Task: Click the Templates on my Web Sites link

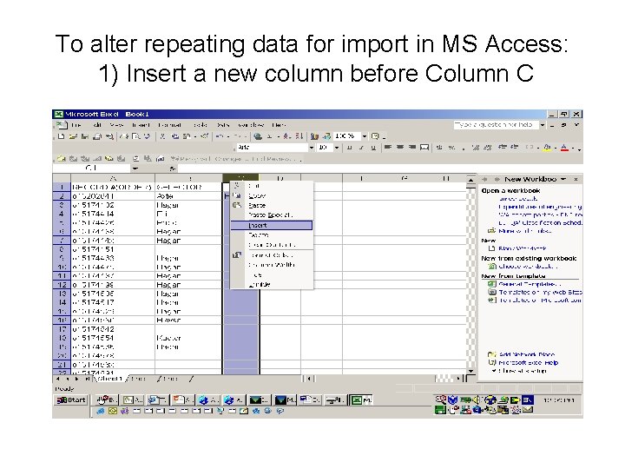Action: coord(540,292)
